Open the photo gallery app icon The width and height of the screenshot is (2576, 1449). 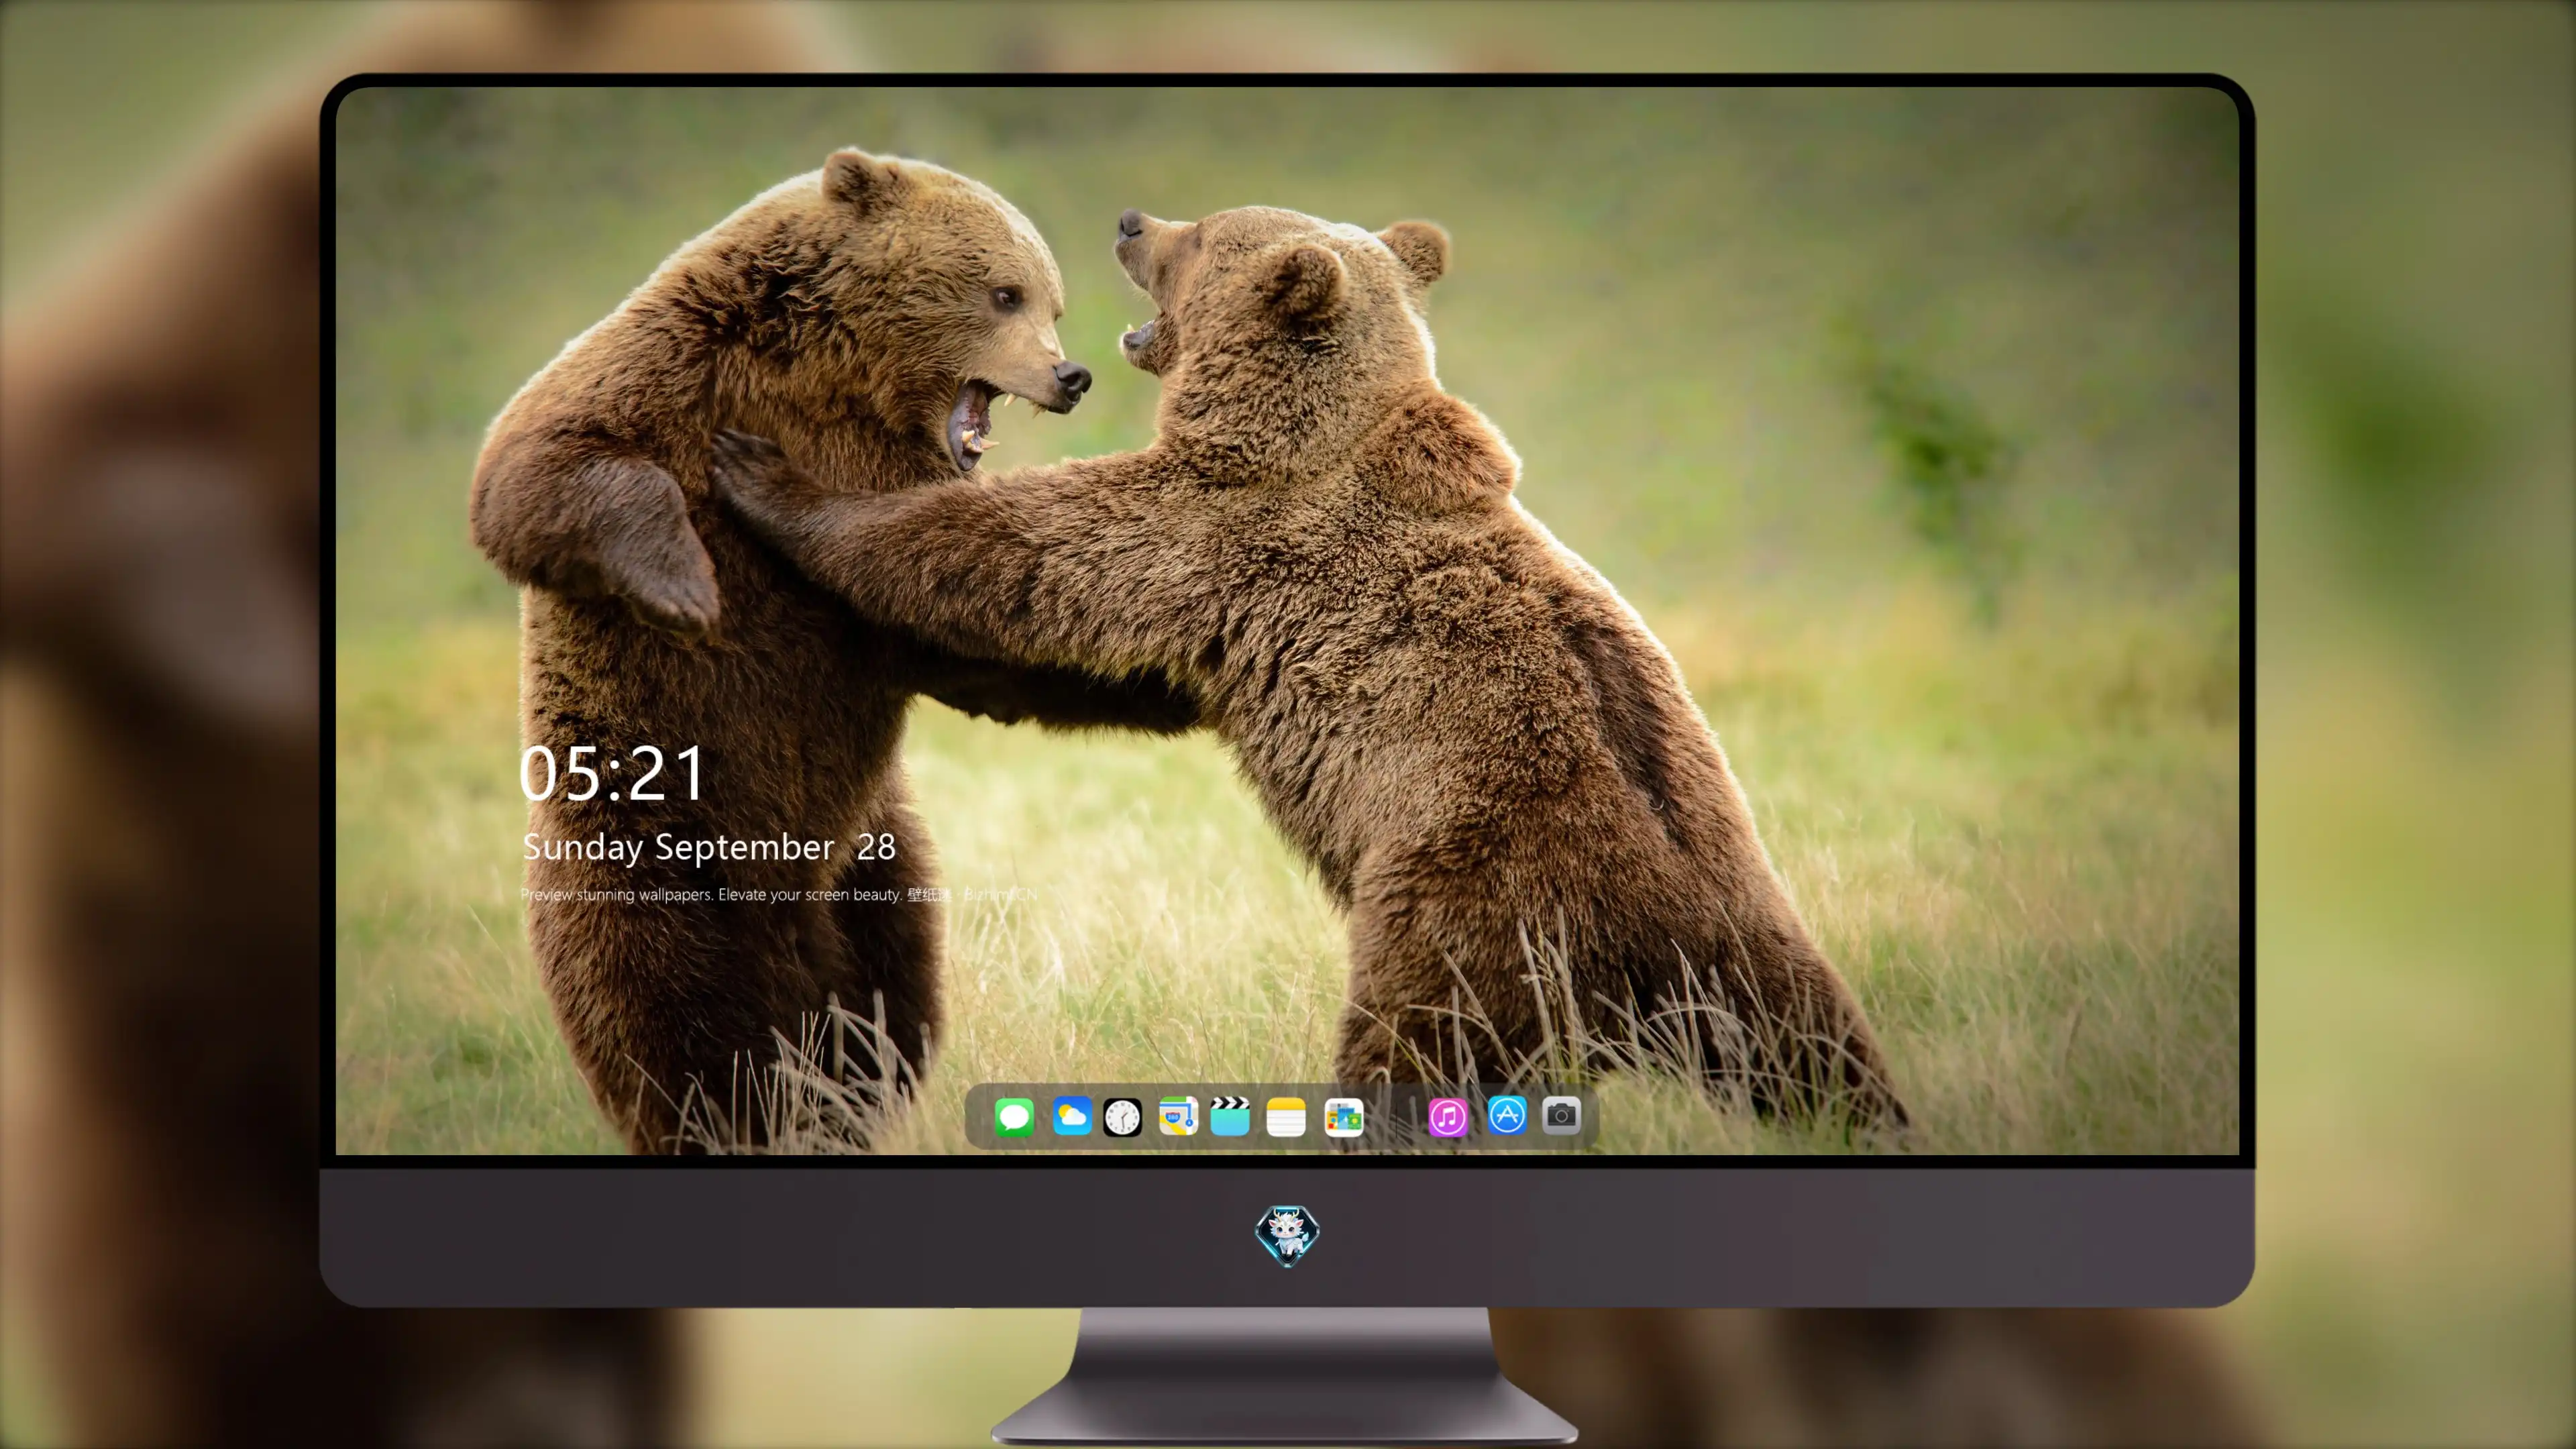[1344, 1117]
